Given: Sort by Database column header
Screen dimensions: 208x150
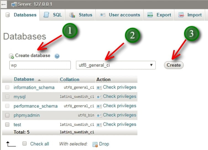Looking at the screenshot, I should (x=24, y=79).
